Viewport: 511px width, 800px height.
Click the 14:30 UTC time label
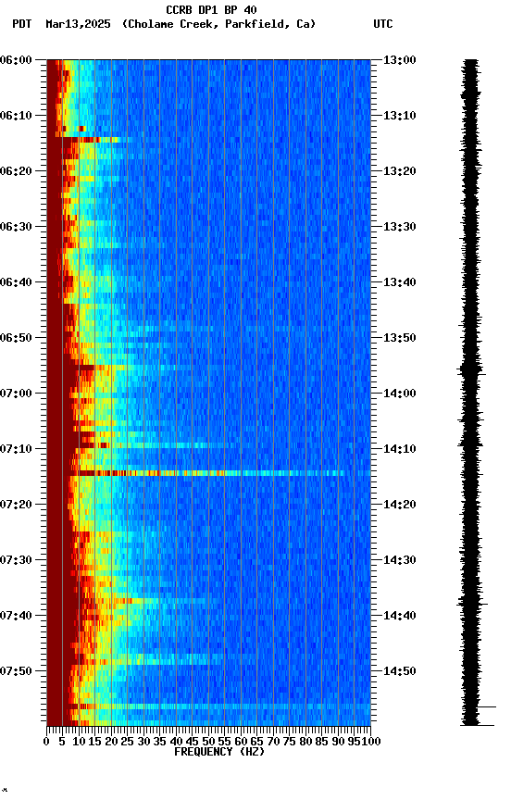tap(400, 560)
